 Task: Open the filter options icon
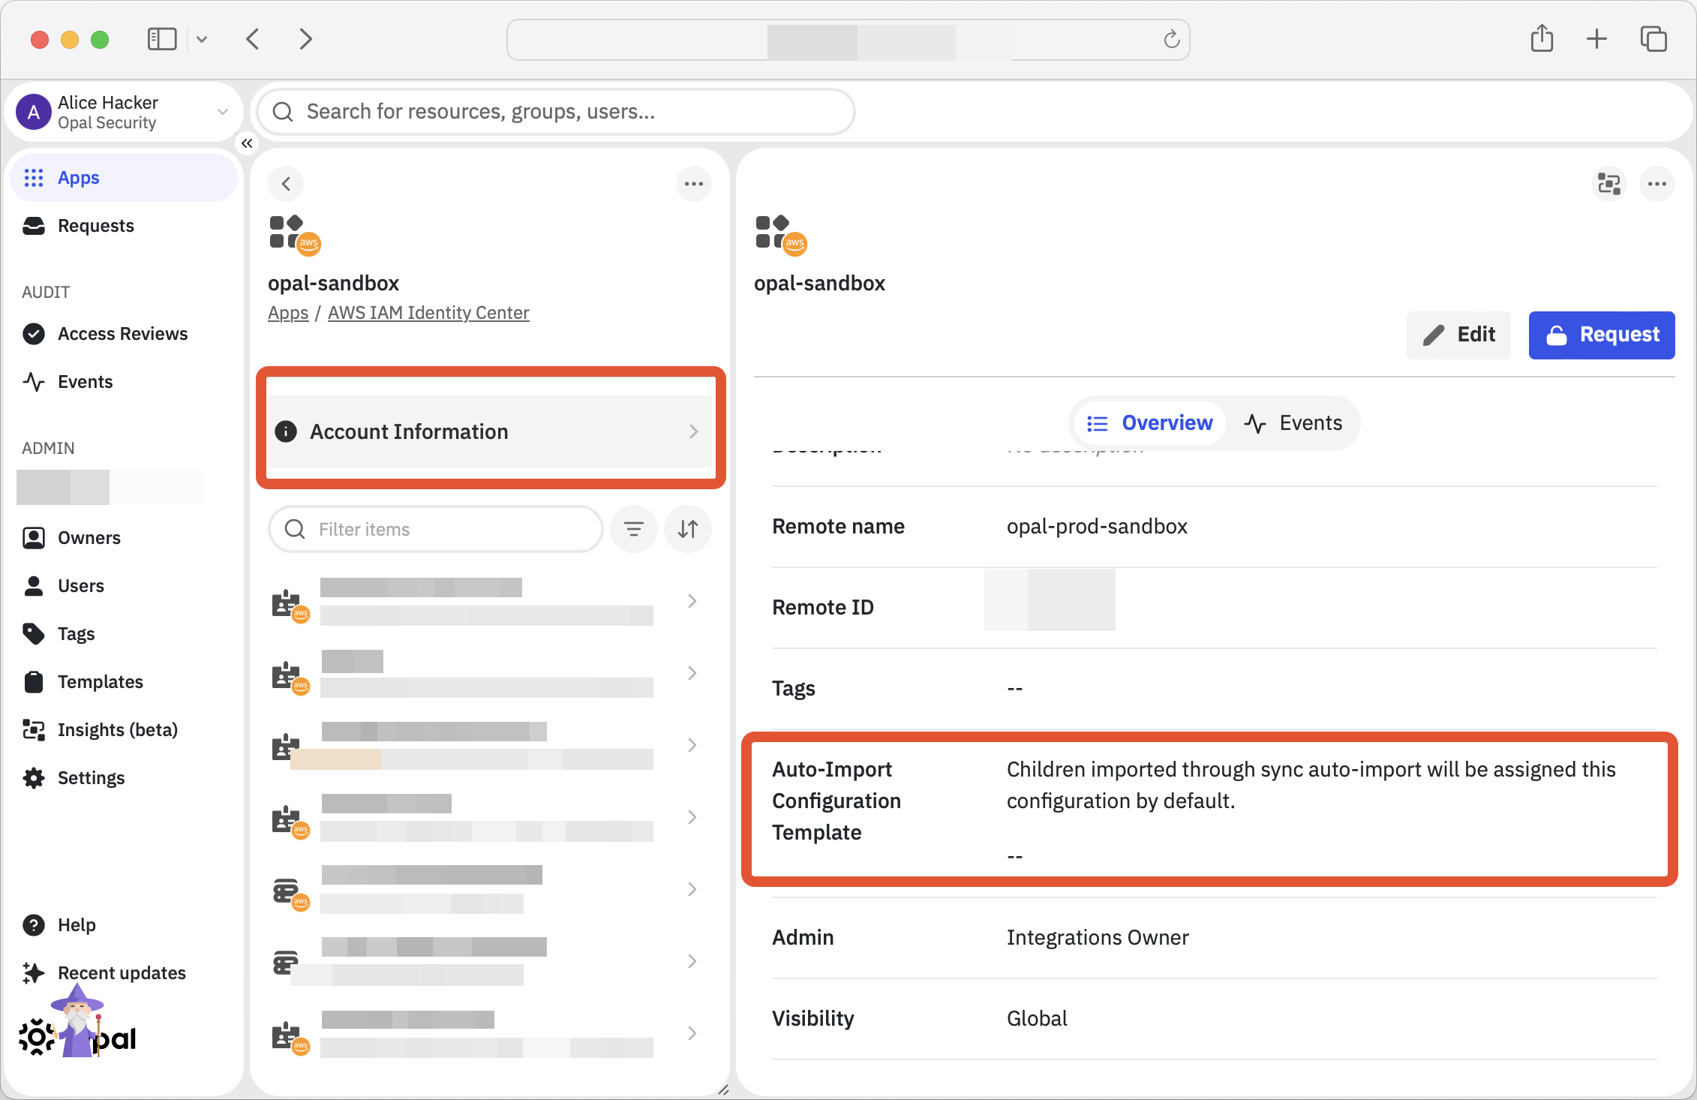[634, 529]
